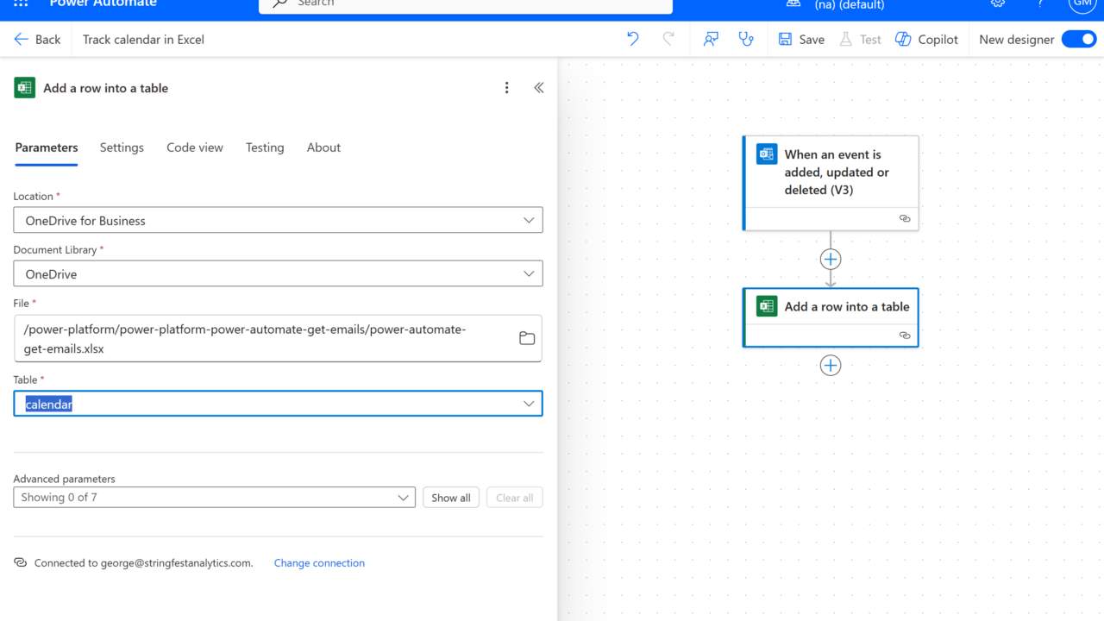Switch to the Settings tab
Viewport: 1104px width, 621px height.
[x=122, y=147]
